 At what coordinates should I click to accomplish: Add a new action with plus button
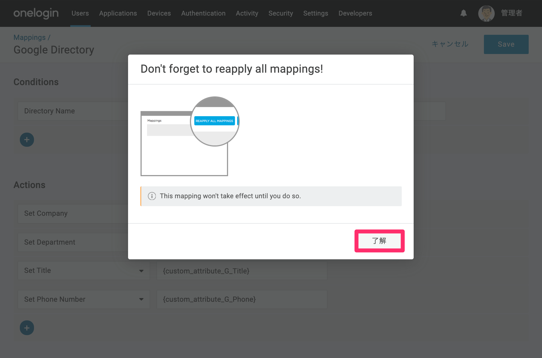tap(27, 328)
